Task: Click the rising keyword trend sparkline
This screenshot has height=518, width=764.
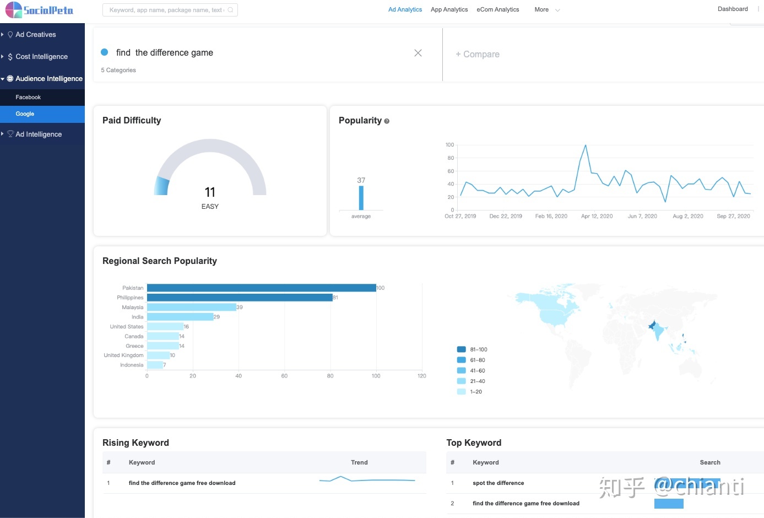Action: [367, 479]
